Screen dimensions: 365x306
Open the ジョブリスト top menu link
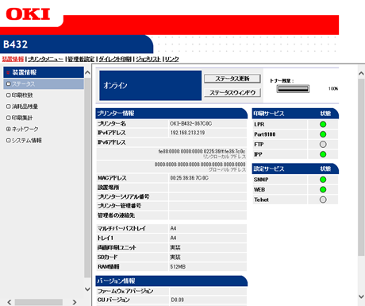click(x=148, y=59)
